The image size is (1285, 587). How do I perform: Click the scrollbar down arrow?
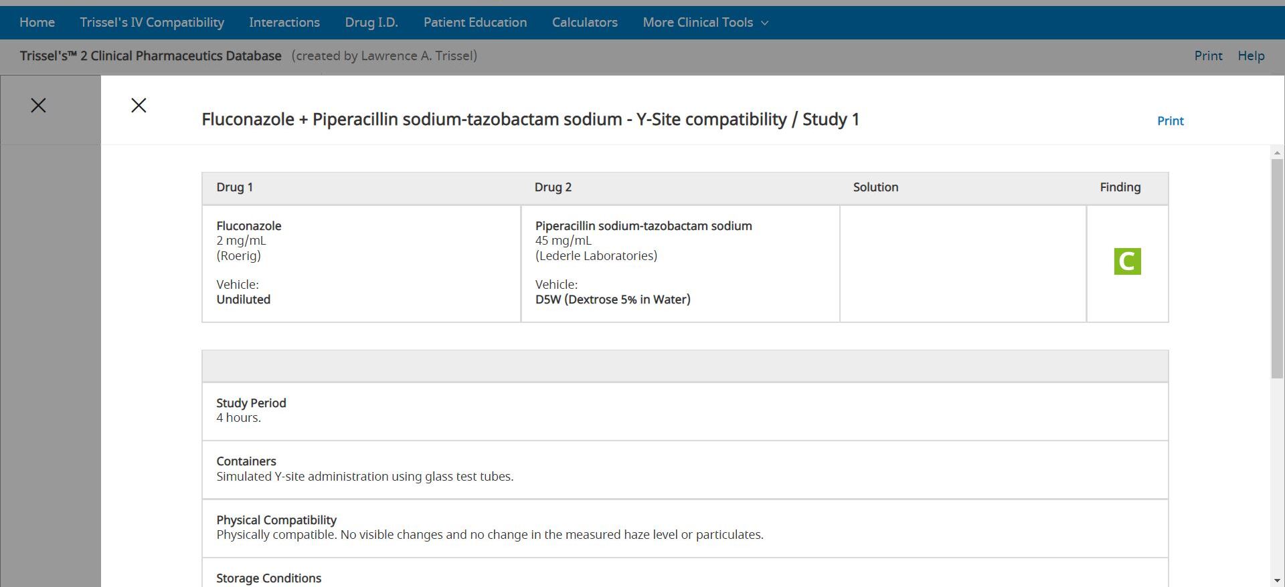(x=1277, y=580)
